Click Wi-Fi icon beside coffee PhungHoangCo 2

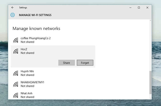(16, 40)
